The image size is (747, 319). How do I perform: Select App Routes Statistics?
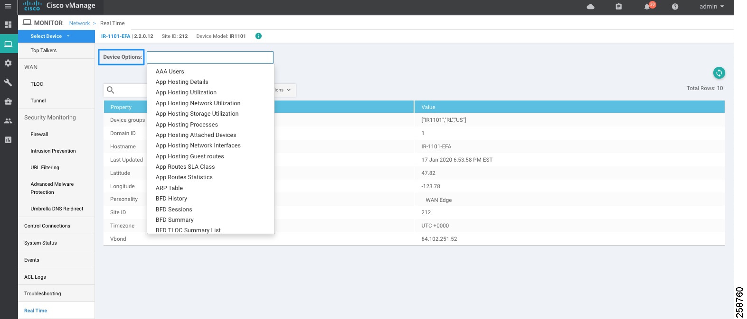click(184, 177)
